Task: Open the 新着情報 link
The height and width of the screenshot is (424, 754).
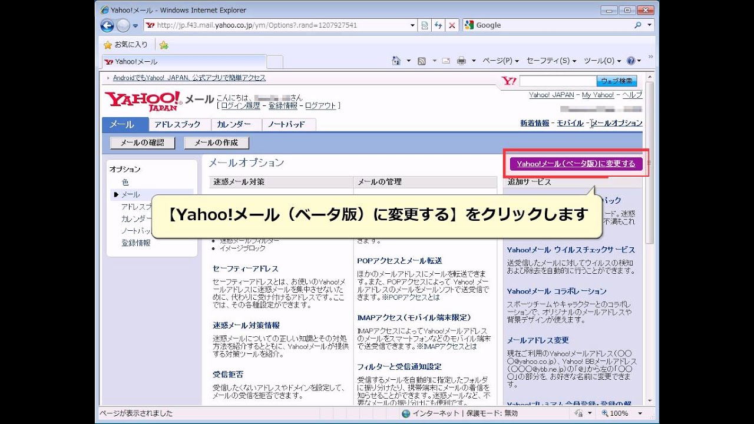Action: (535, 123)
